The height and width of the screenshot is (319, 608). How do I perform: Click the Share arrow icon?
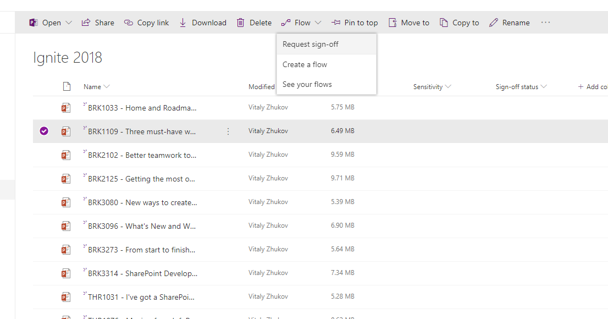(86, 23)
